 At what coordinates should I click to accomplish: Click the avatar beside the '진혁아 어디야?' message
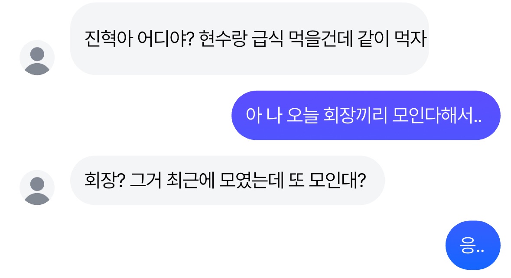pyautogui.click(x=37, y=58)
